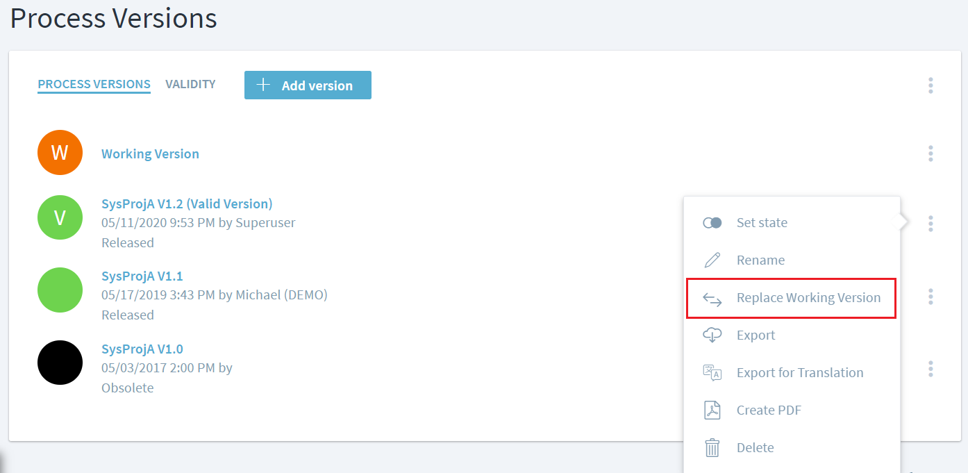Click the Export cloud download icon
This screenshot has height=473, width=968.
(712, 335)
